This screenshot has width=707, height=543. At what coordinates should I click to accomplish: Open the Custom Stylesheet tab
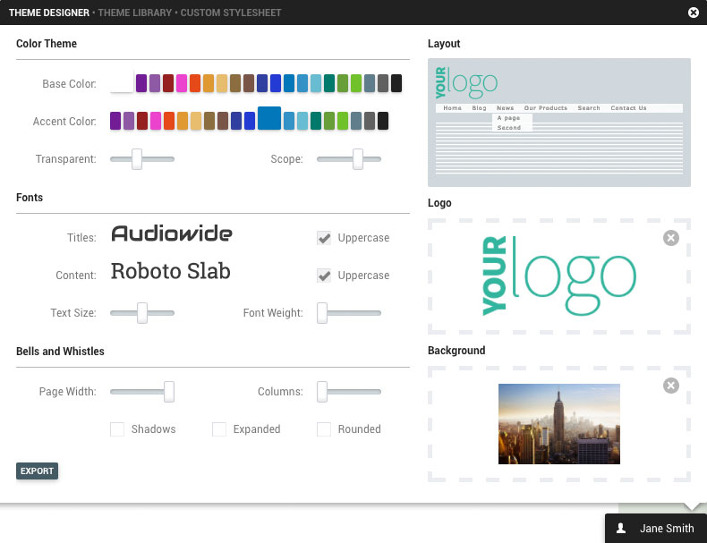[x=231, y=13]
